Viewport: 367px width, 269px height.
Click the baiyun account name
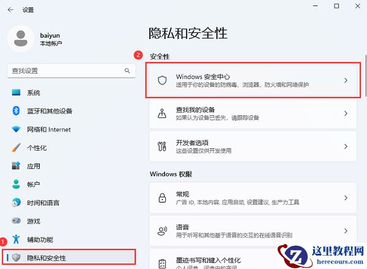[x=50, y=35]
